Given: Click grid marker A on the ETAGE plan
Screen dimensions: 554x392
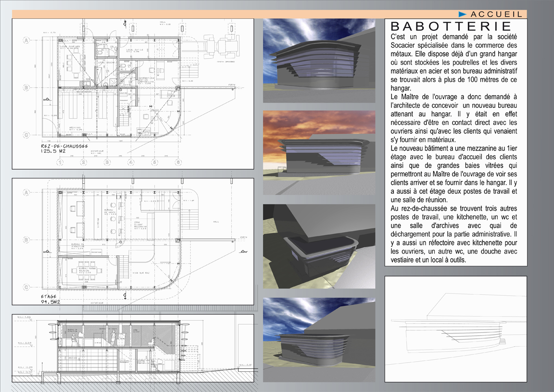Looking at the screenshot, I should [x=26, y=193].
